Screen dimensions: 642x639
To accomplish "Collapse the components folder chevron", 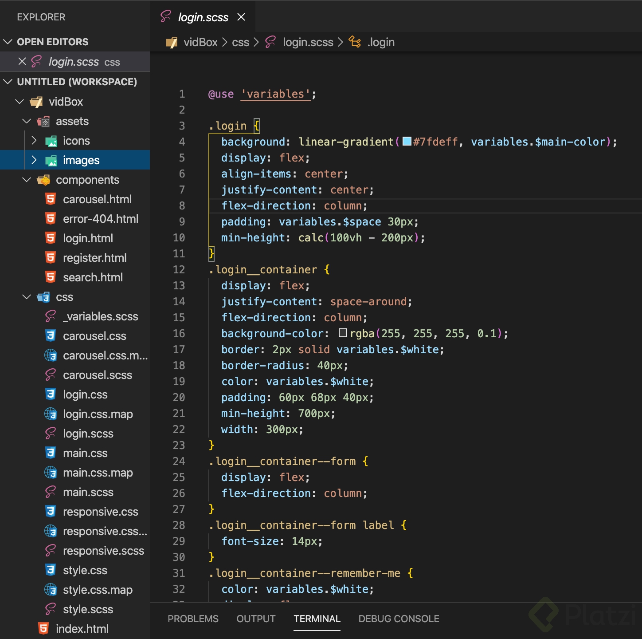I will click(27, 180).
